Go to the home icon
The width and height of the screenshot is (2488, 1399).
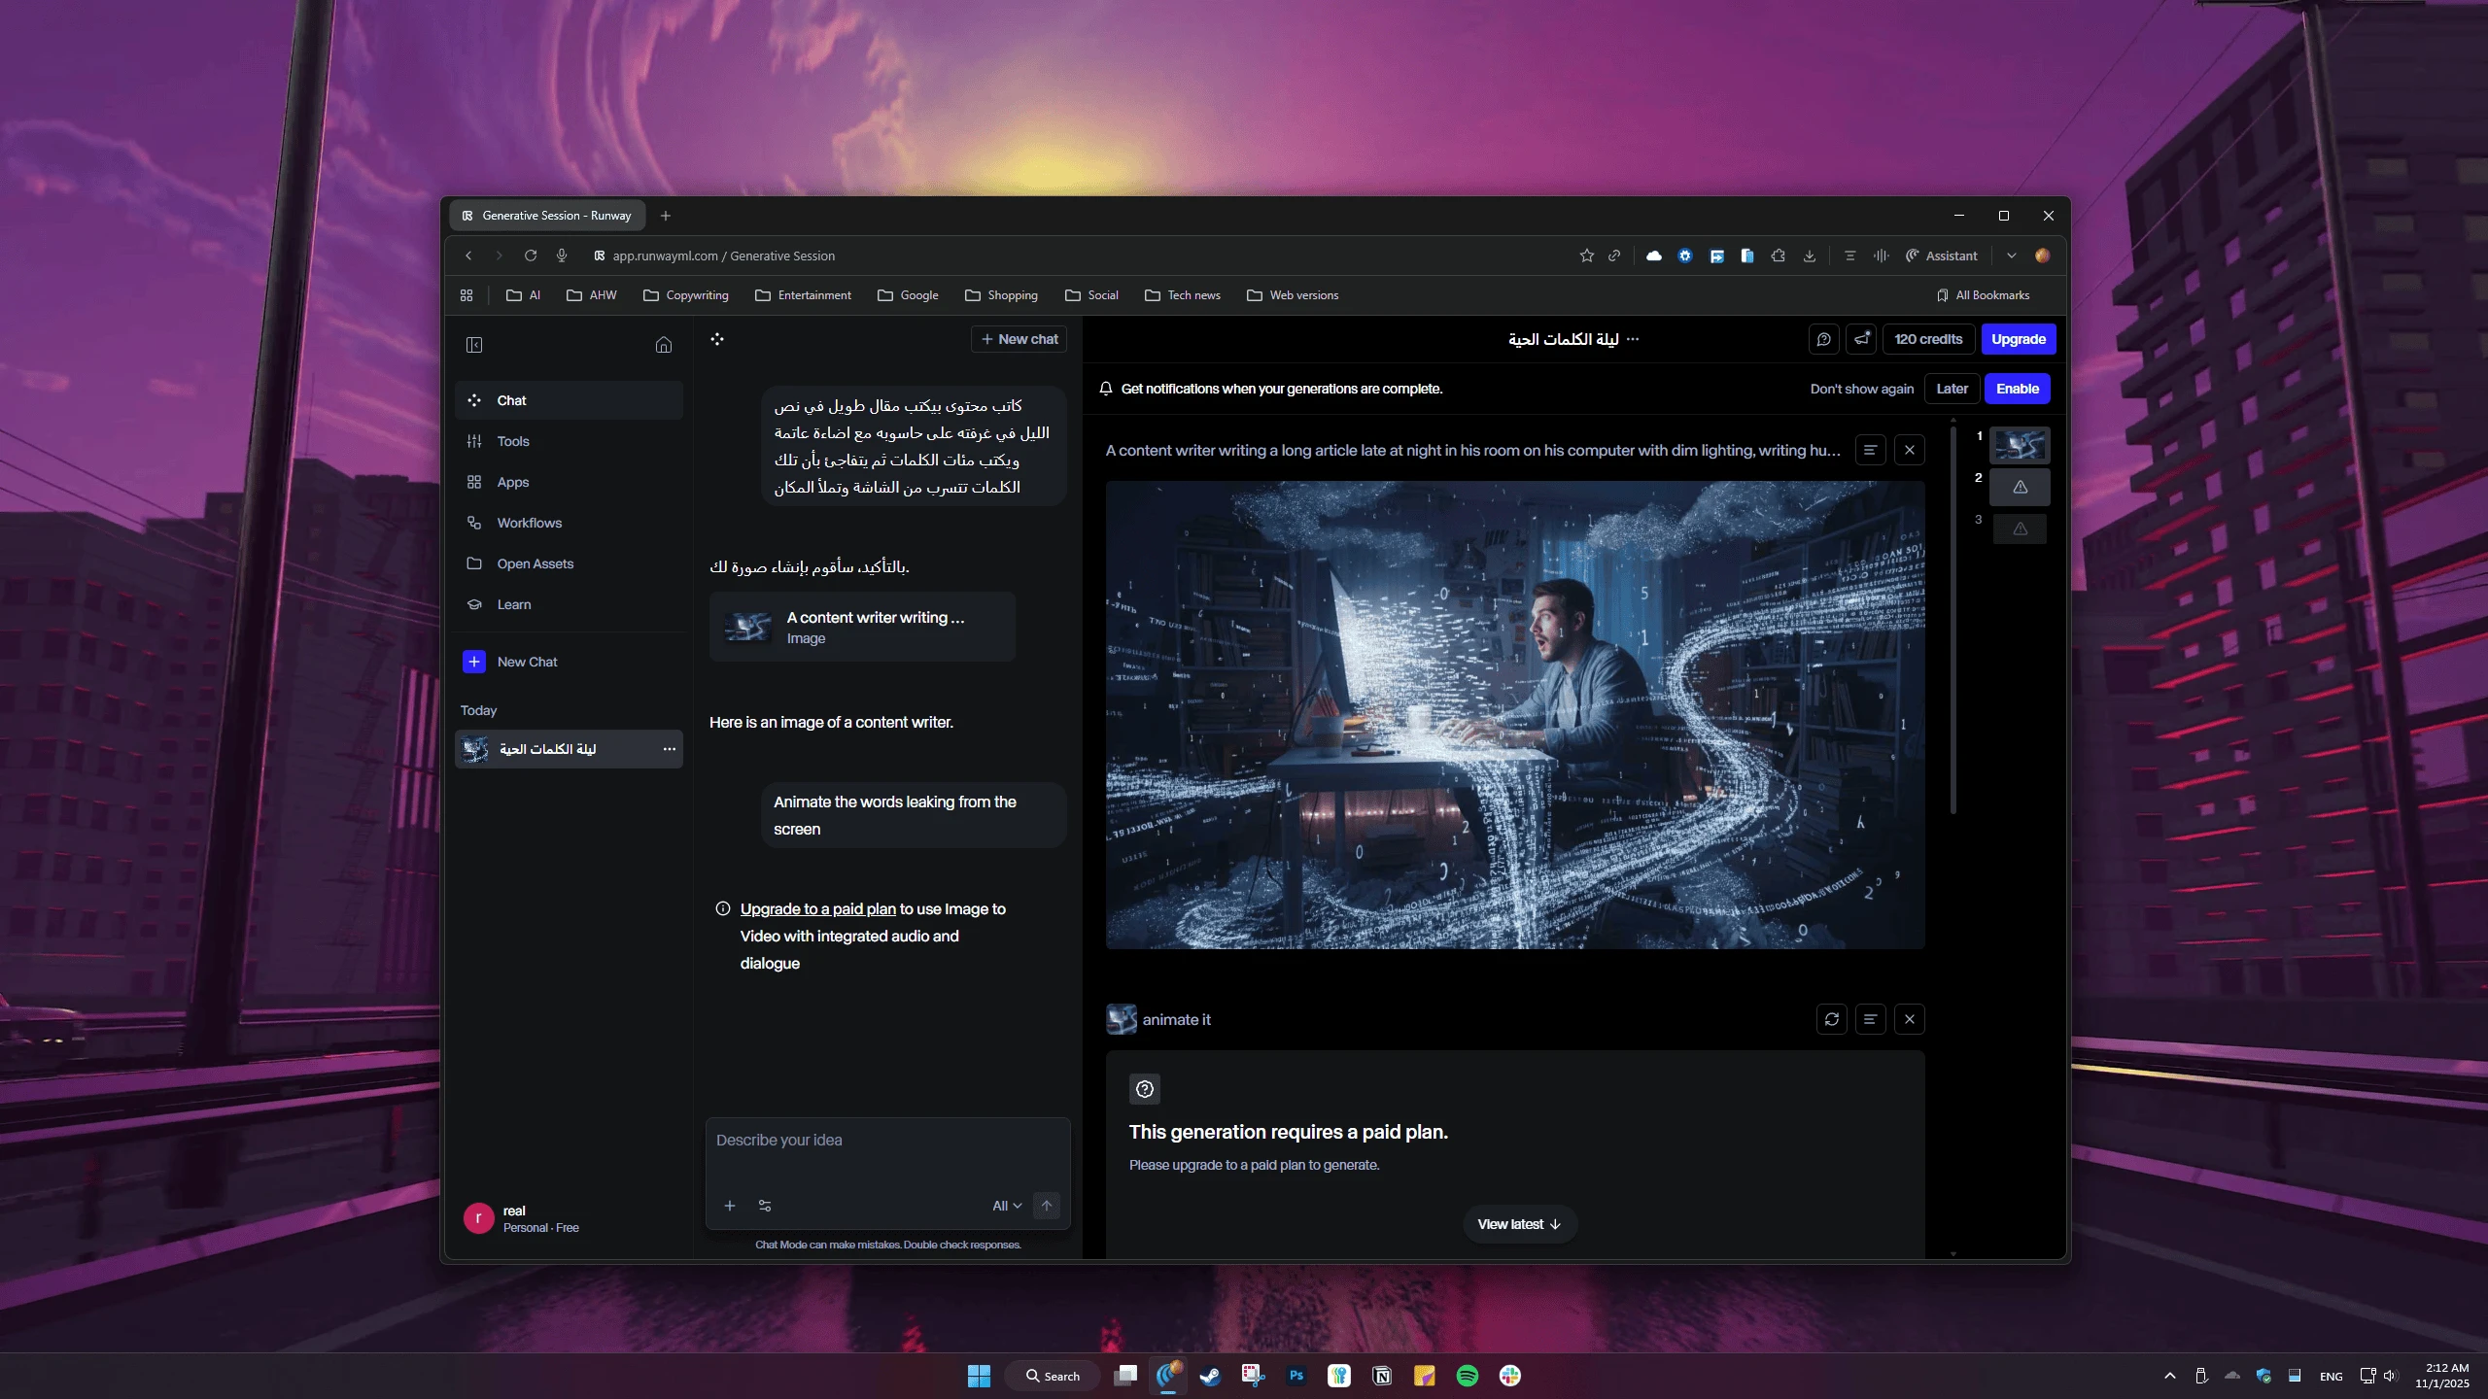click(664, 345)
